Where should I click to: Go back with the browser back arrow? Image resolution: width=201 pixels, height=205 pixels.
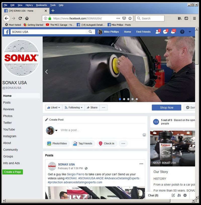7,18
